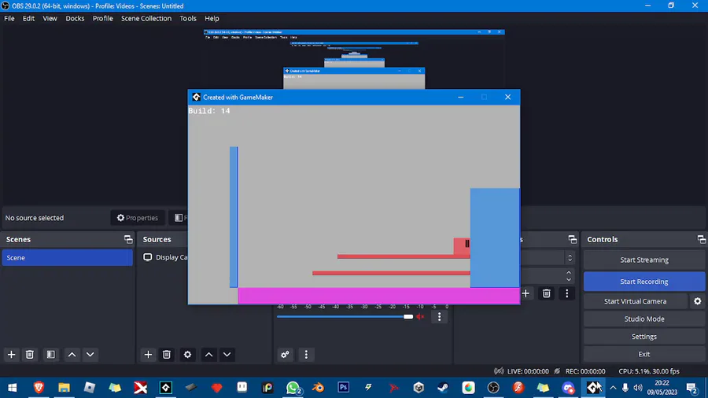This screenshot has height=398, width=708.
Task: Click Start Streaming button
Action: (x=643, y=260)
